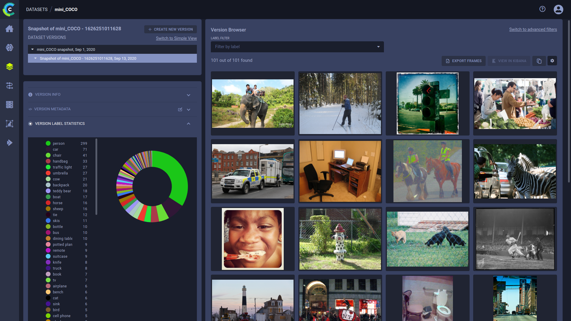Viewport: 571px width, 321px height.
Task: Open the help question mark icon
Action: (542, 9)
